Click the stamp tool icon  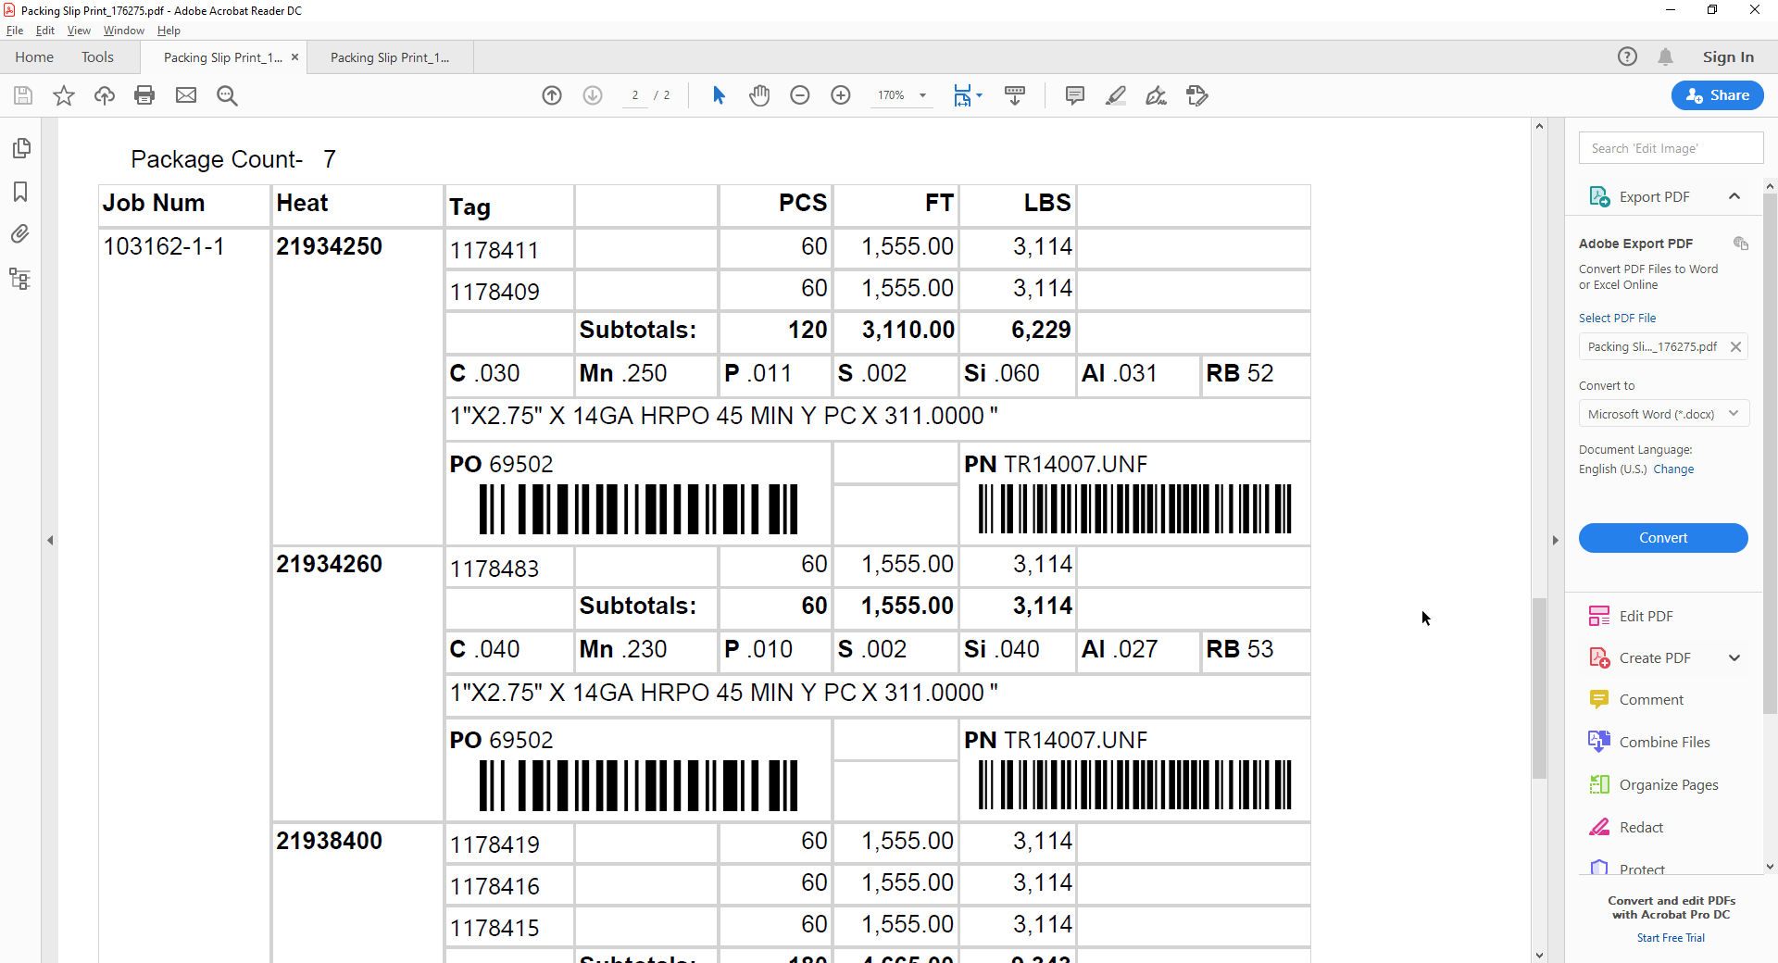[1197, 95]
